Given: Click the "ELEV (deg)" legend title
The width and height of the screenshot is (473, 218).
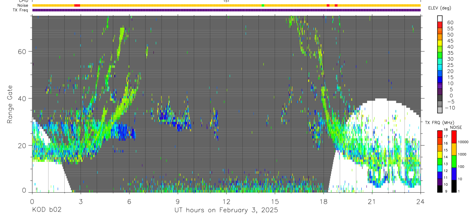Looking at the screenshot, I should click(439, 8).
